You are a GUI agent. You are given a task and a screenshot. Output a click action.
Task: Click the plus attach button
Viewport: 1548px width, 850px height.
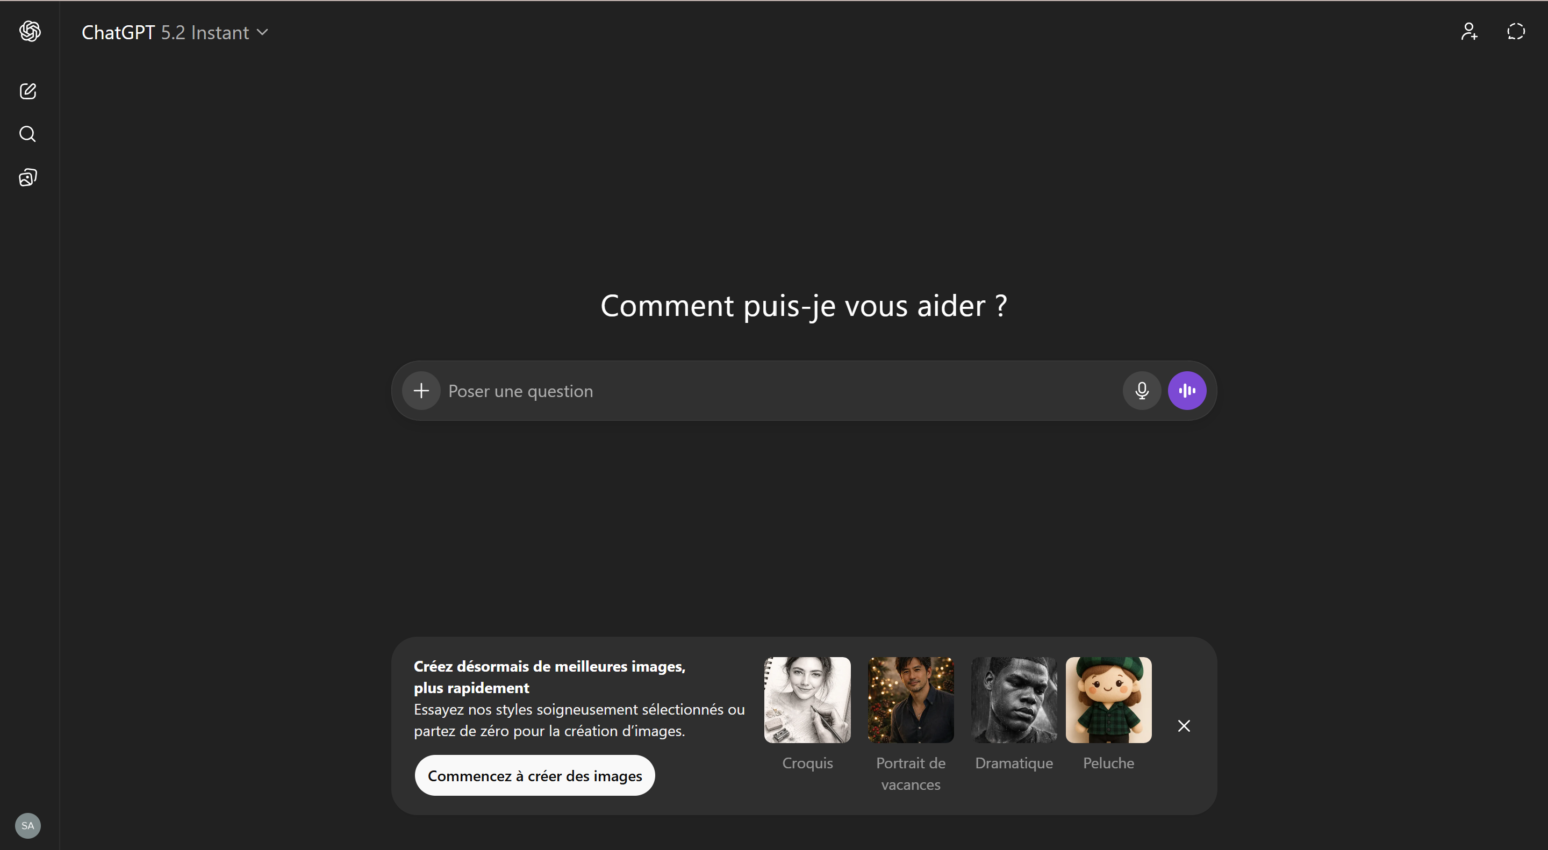(x=421, y=391)
